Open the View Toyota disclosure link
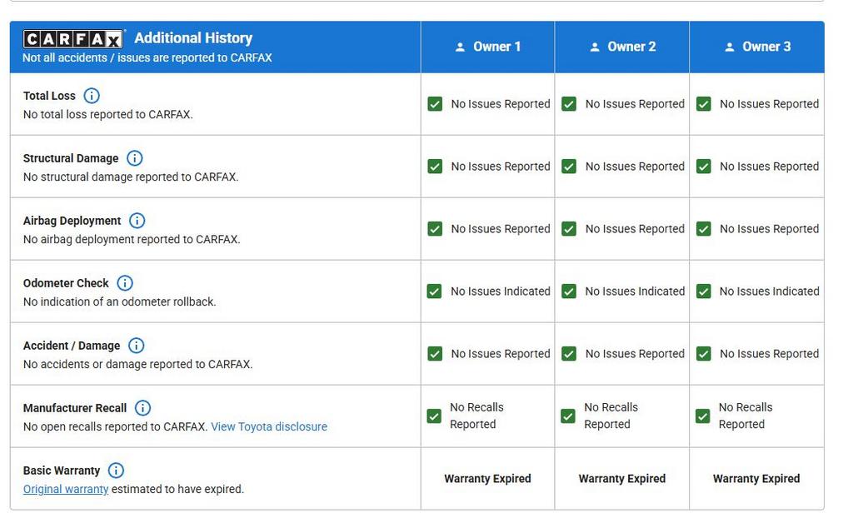The height and width of the screenshot is (528, 853). pyautogui.click(x=268, y=426)
